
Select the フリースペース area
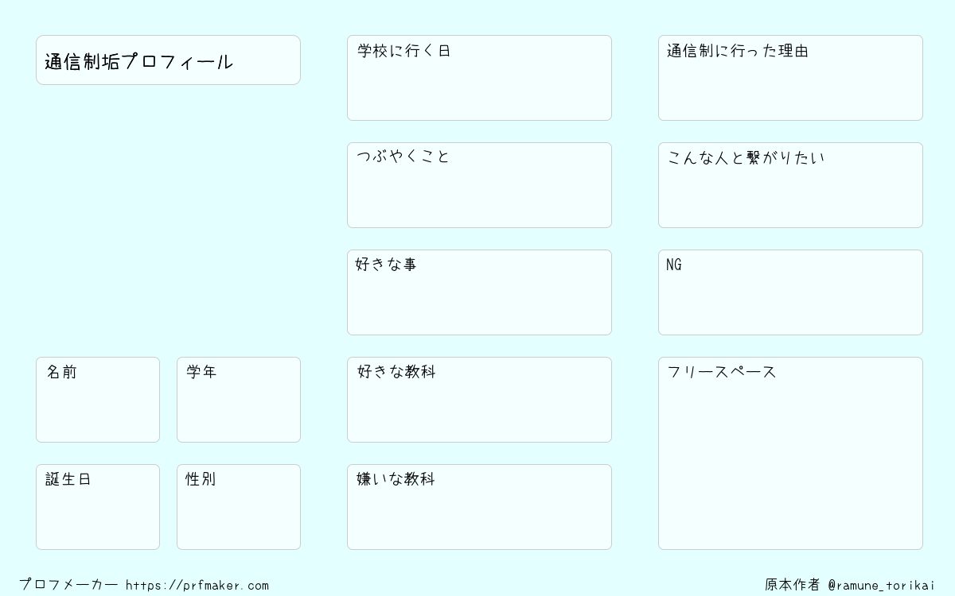[790, 453]
